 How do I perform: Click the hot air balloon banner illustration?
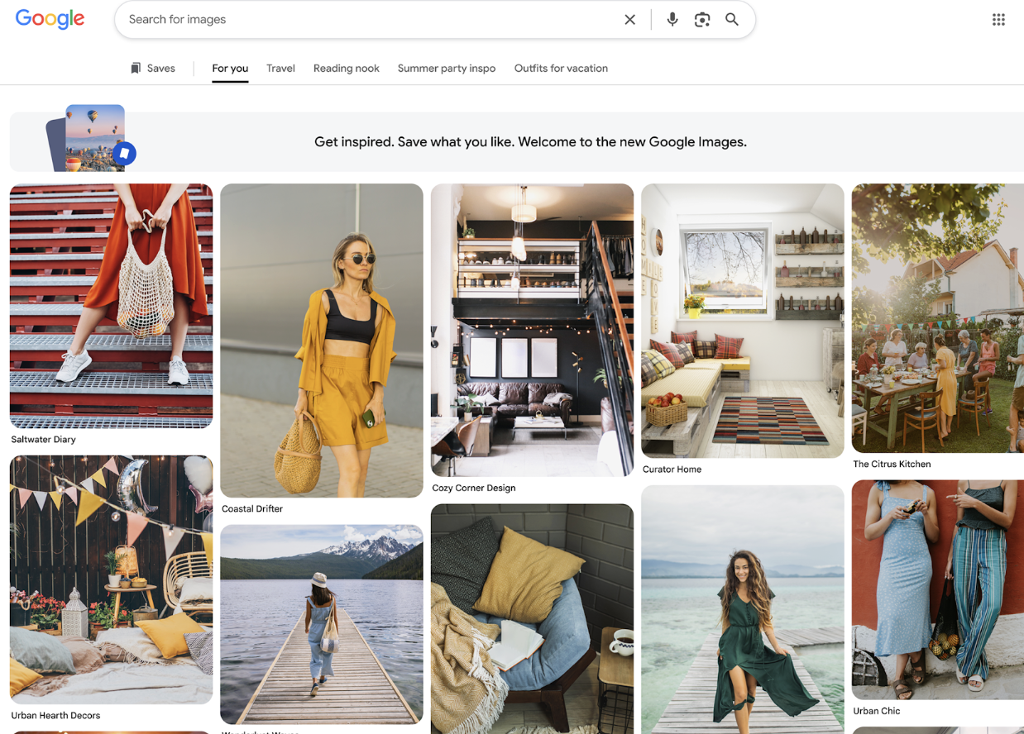tap(91, 137)
